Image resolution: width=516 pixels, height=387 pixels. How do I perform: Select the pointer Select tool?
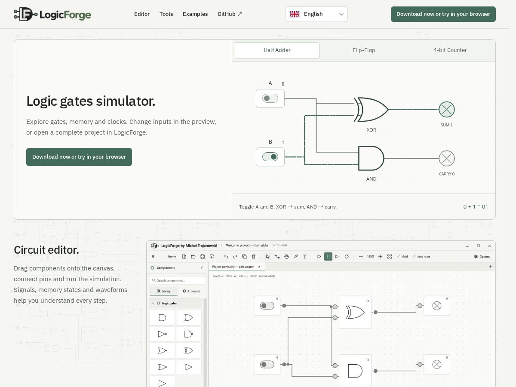tap(268, 257)
